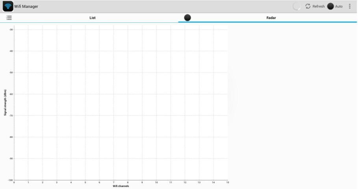This screenshot has width=358, height=189.
Task: Switch to the List tab
Action: tap(93, 18)
